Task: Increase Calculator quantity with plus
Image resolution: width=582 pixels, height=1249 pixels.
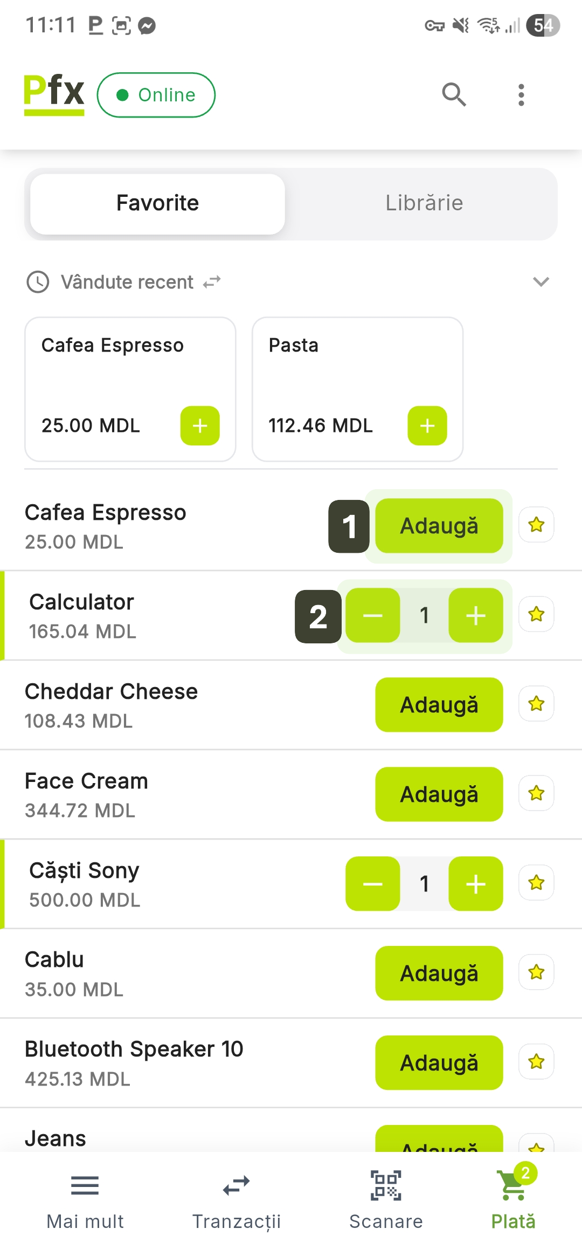Action: [476, 615]
